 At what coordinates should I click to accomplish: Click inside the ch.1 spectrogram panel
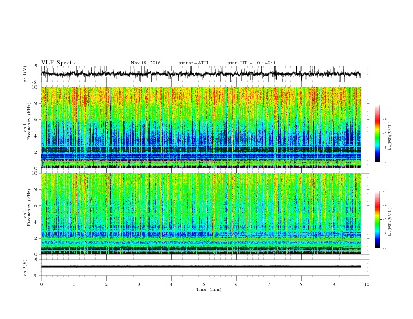201,127
